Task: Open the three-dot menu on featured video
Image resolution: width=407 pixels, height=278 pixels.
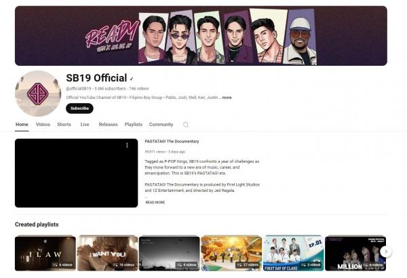Action: tap(127, 145)
